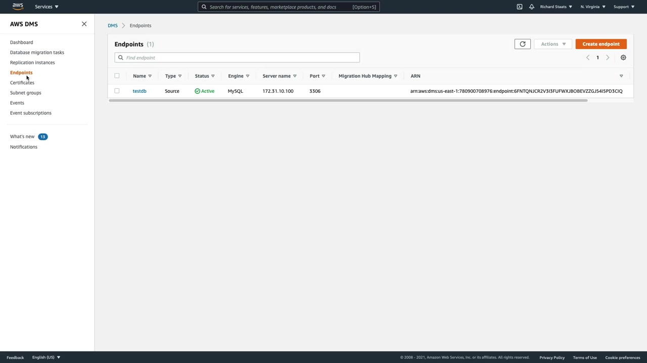Viewport: 647px width, 363px height.
Task: Select all endpoints checkbox in header
Action: coord(117,76)
